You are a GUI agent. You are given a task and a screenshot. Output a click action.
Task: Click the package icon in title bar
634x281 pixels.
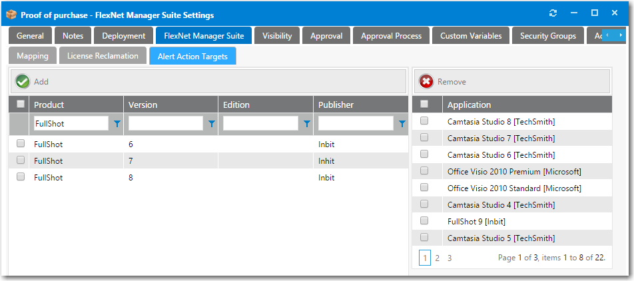(11, 14)
